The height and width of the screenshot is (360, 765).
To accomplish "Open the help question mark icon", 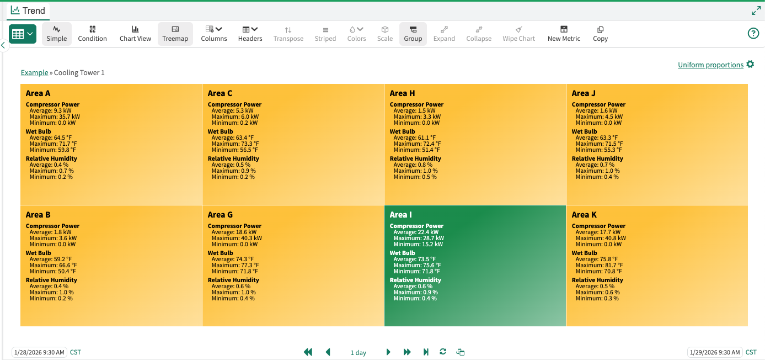I will [753, 34].
